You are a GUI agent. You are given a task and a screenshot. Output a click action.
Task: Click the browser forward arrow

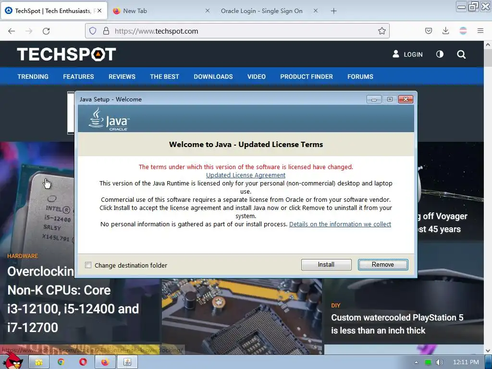(29, 31)
